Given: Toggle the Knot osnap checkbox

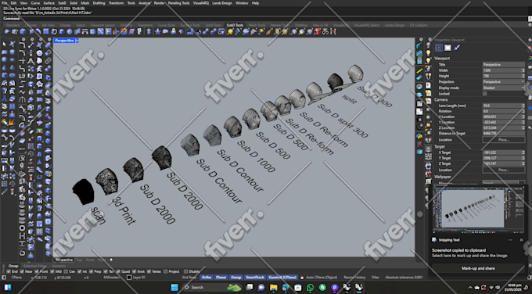Looking at the screenshot, I should 134,271.
